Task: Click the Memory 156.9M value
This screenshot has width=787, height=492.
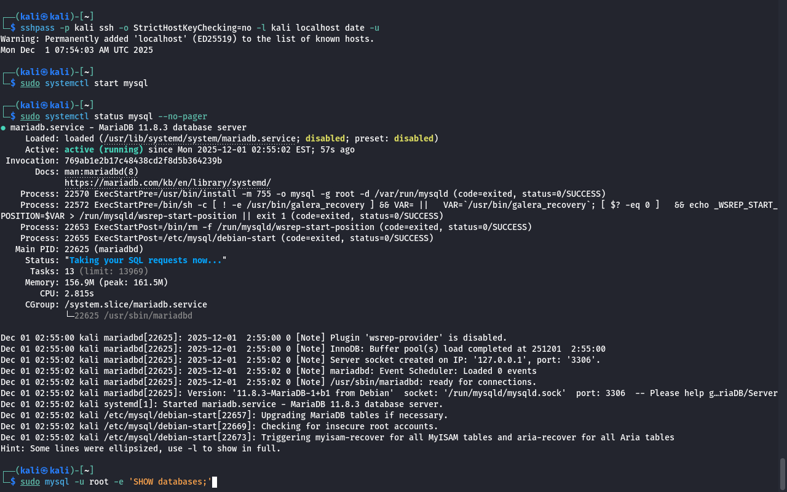Action: point(79,282)
